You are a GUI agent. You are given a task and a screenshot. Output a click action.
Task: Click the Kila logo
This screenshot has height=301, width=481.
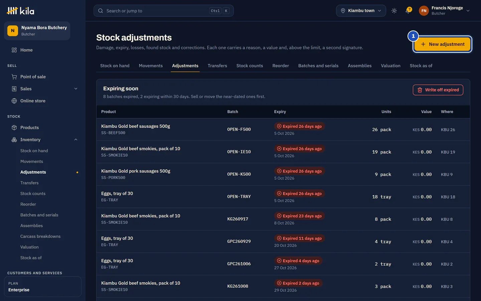tap(20, 11)
